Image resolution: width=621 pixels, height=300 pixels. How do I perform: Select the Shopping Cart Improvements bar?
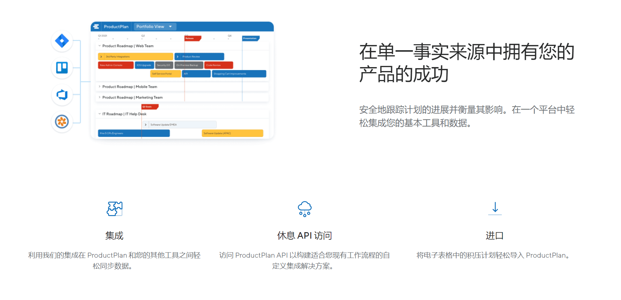[239, 74]
